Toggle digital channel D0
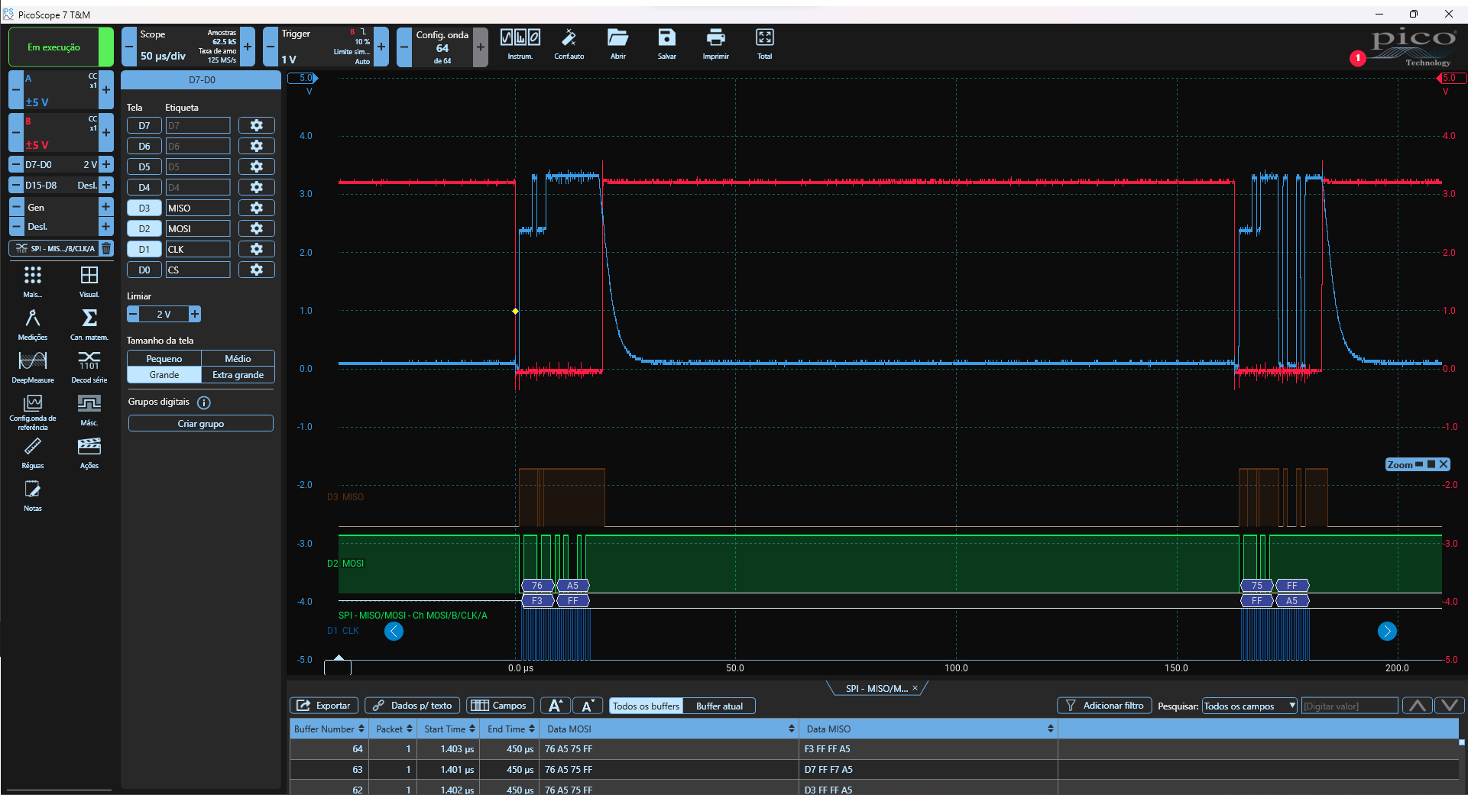Image resolution: width=1468 pixels, height=795 pixels. (x=144, y=270)
